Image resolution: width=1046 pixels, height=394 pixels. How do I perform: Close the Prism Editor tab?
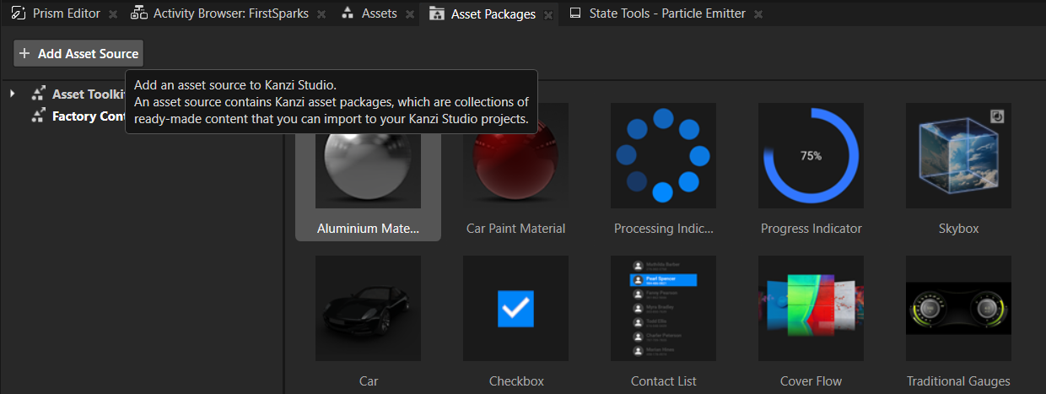(113, 14)
